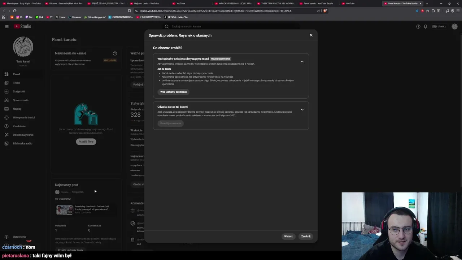Screen dimensions: 462x260
Task: Click the browser forward arrow
Action: click(x=9, y=11)
